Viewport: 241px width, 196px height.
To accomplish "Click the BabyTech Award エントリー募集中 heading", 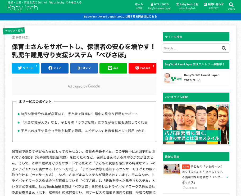I will [x=196, y=64].
